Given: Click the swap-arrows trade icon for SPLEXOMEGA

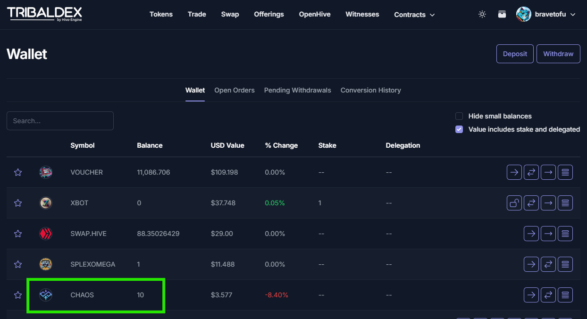Looking at the screenshot, I should (548, 264).
